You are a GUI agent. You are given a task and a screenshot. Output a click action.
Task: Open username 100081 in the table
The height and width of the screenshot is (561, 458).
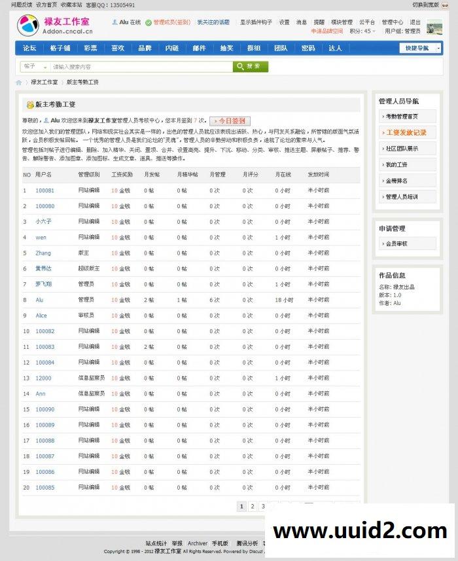[45, 190]
